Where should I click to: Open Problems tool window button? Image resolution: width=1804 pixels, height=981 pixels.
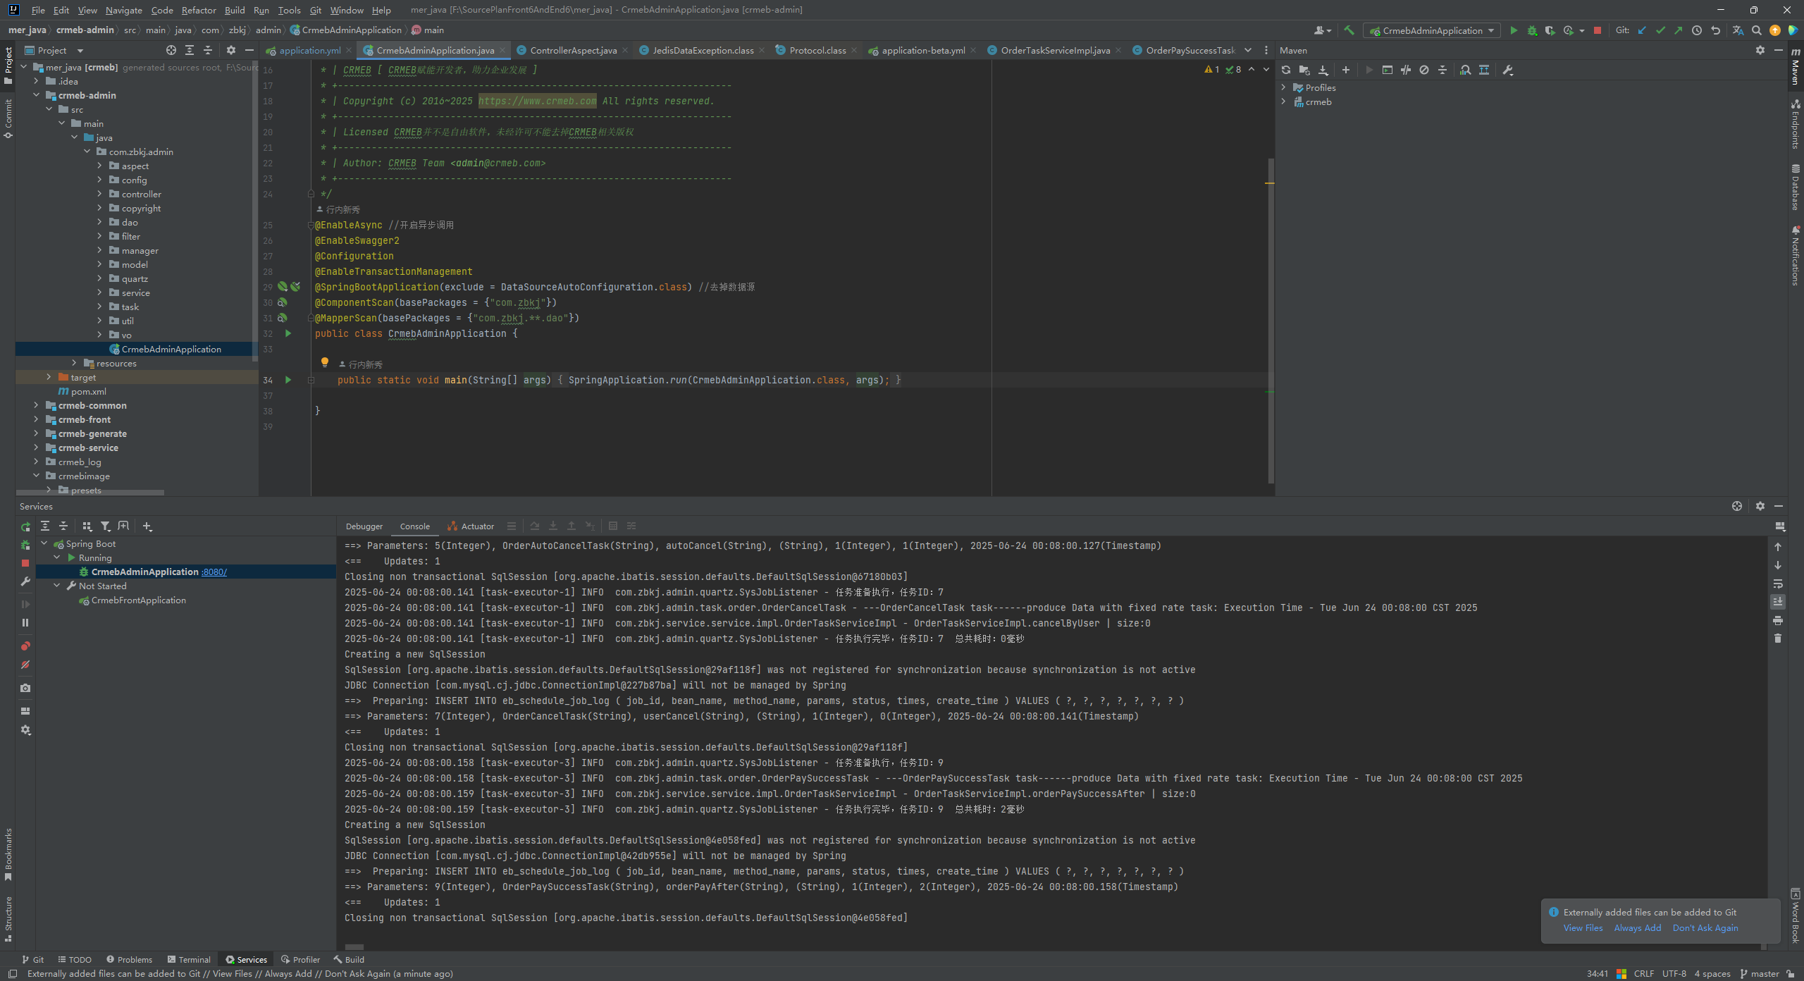[129, 959]
